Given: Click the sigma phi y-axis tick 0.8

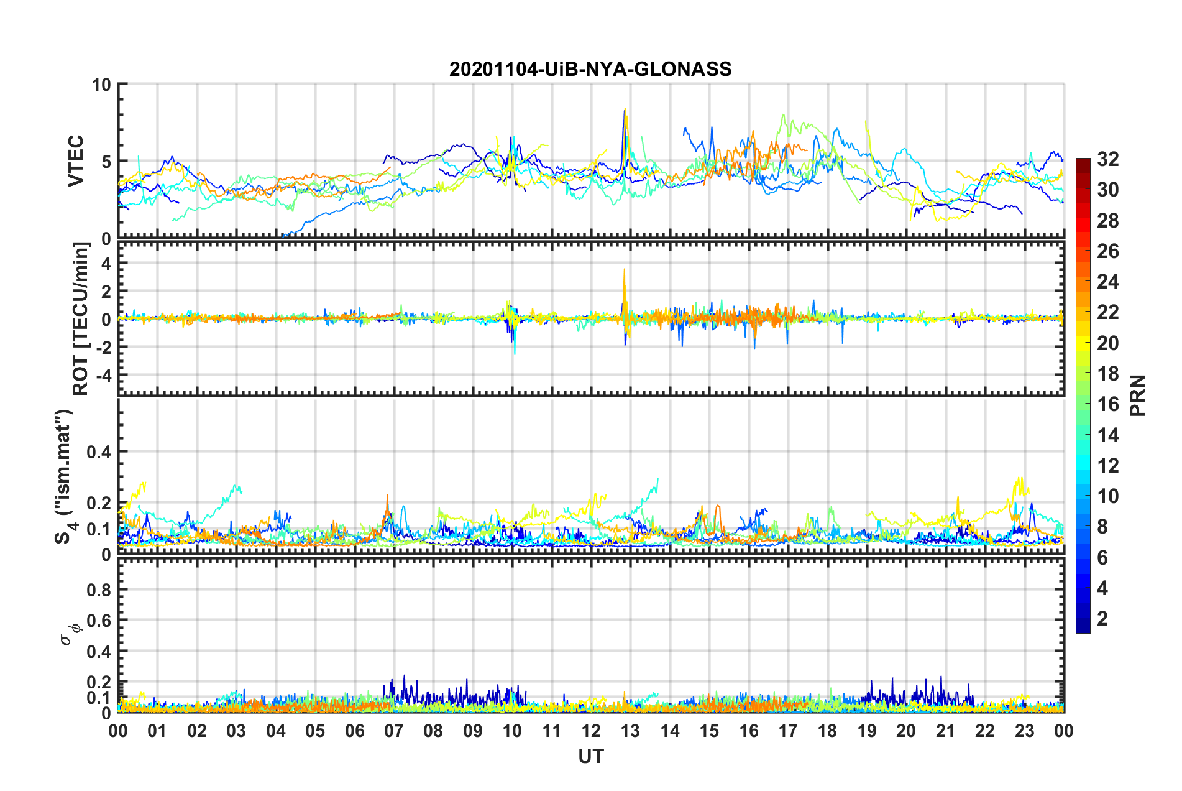Looking at the screenshot, I should [99, 590].
